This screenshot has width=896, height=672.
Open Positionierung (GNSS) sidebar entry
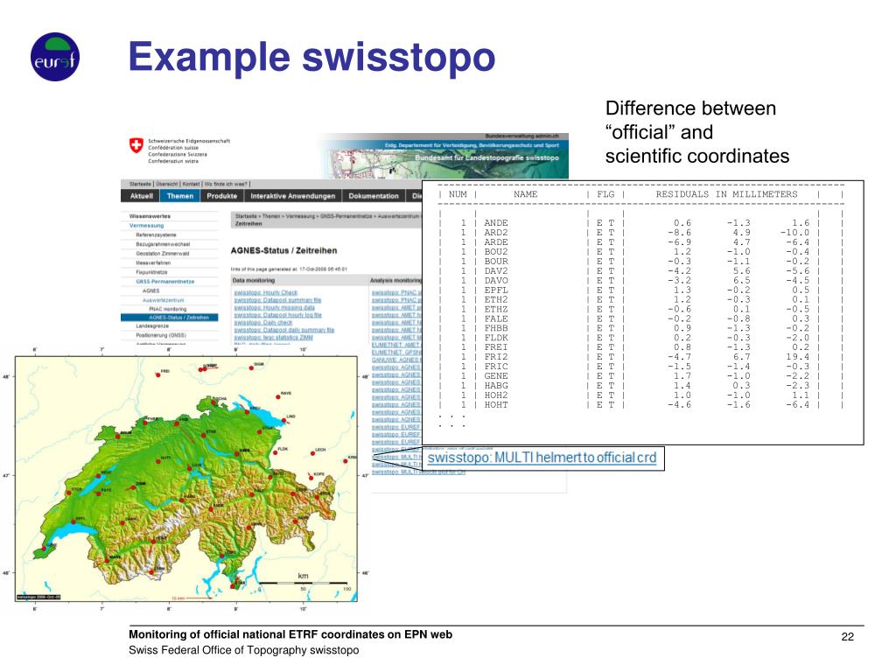tap(161, 335)
